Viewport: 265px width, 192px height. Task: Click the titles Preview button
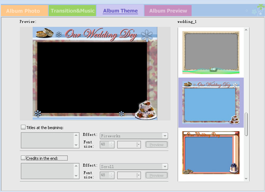pyautogui.click(x=157, y=145)
